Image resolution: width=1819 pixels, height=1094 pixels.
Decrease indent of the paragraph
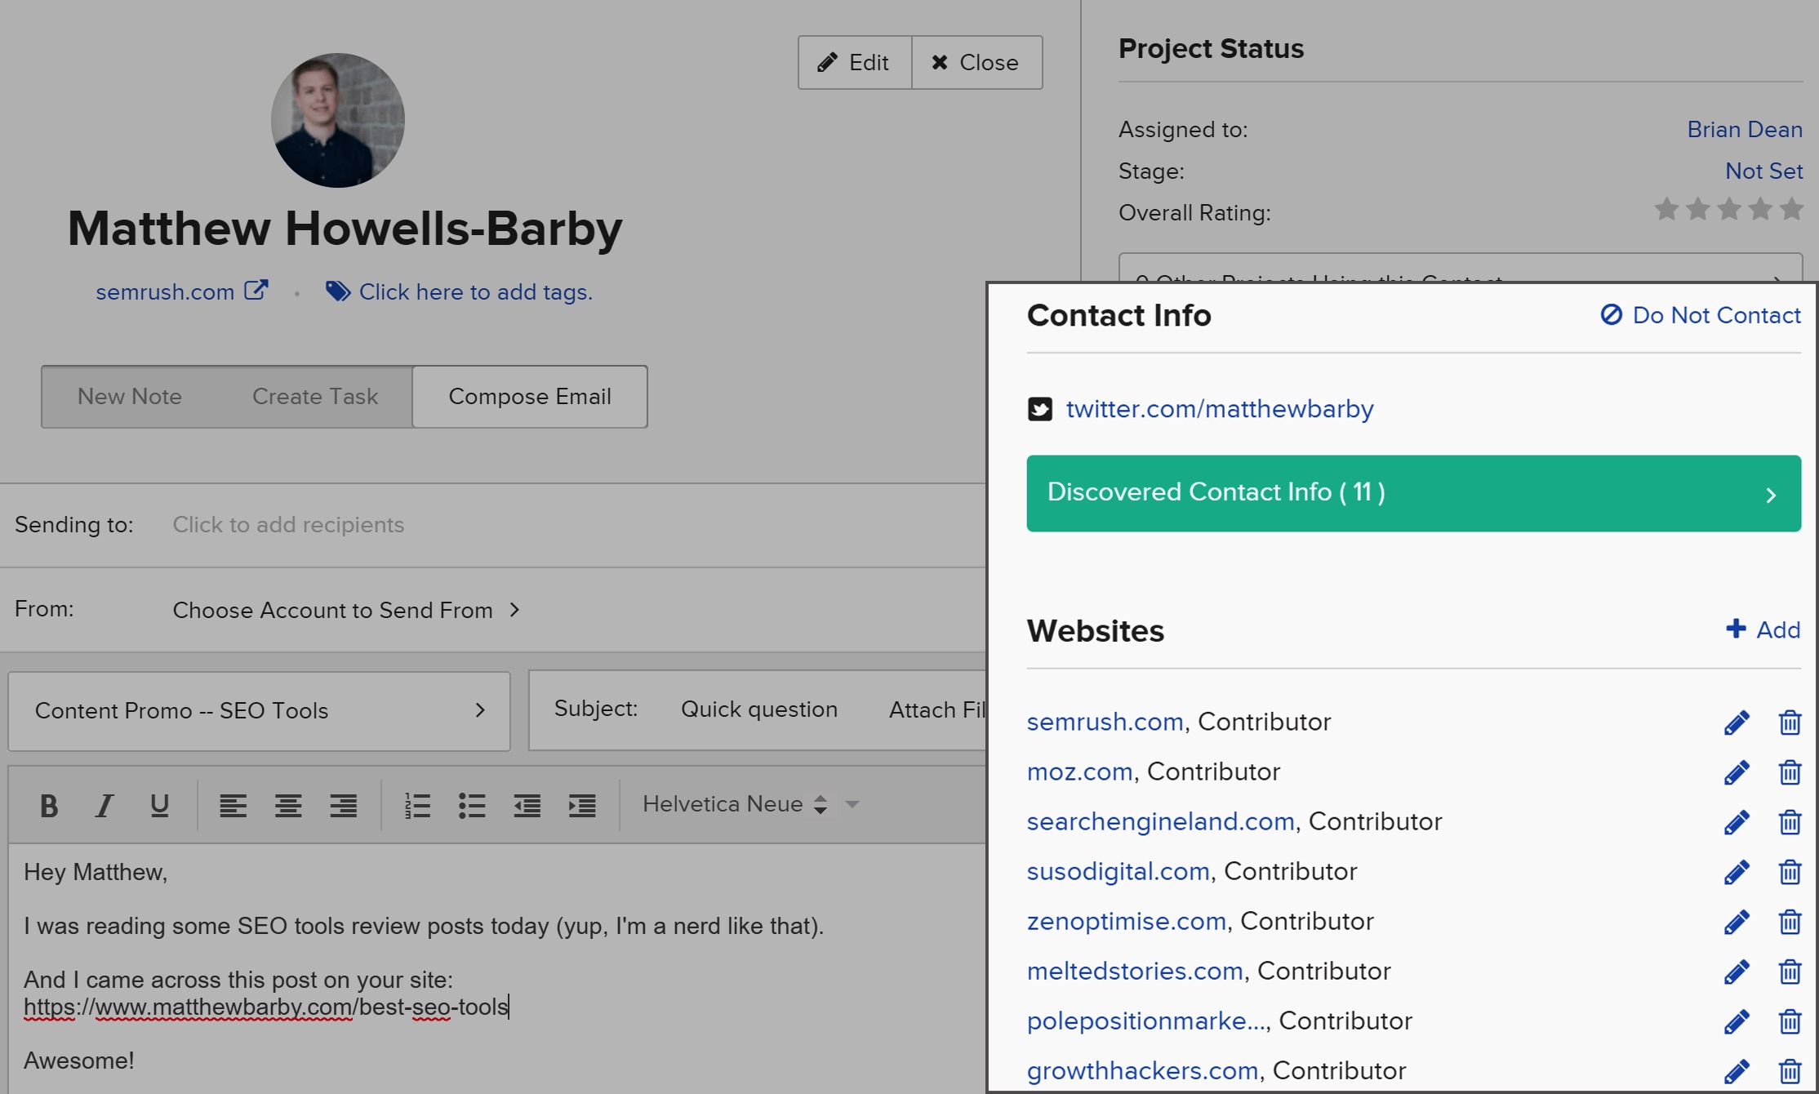[x=527, y=806]
